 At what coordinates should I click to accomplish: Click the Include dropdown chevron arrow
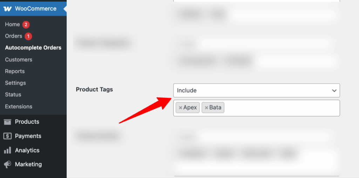[x=334, y=91]
